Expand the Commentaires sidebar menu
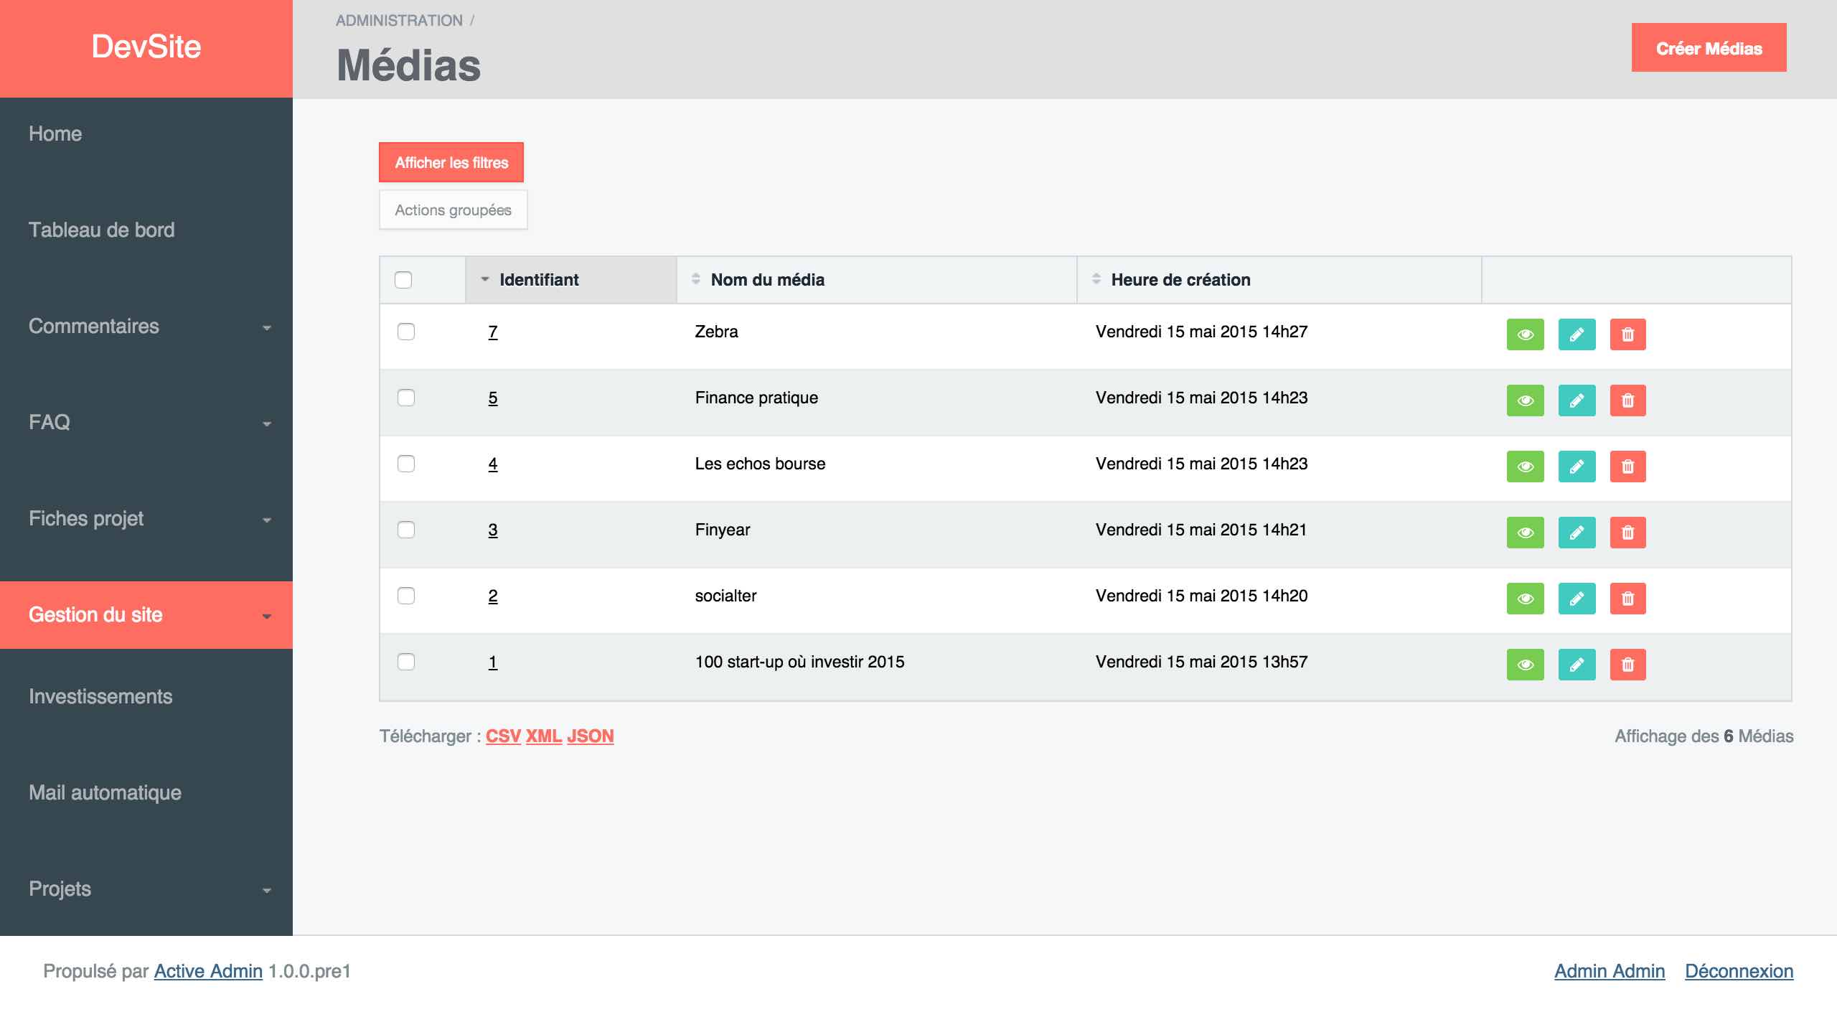The image size is (1837, 1012). [x=146, y=327]
